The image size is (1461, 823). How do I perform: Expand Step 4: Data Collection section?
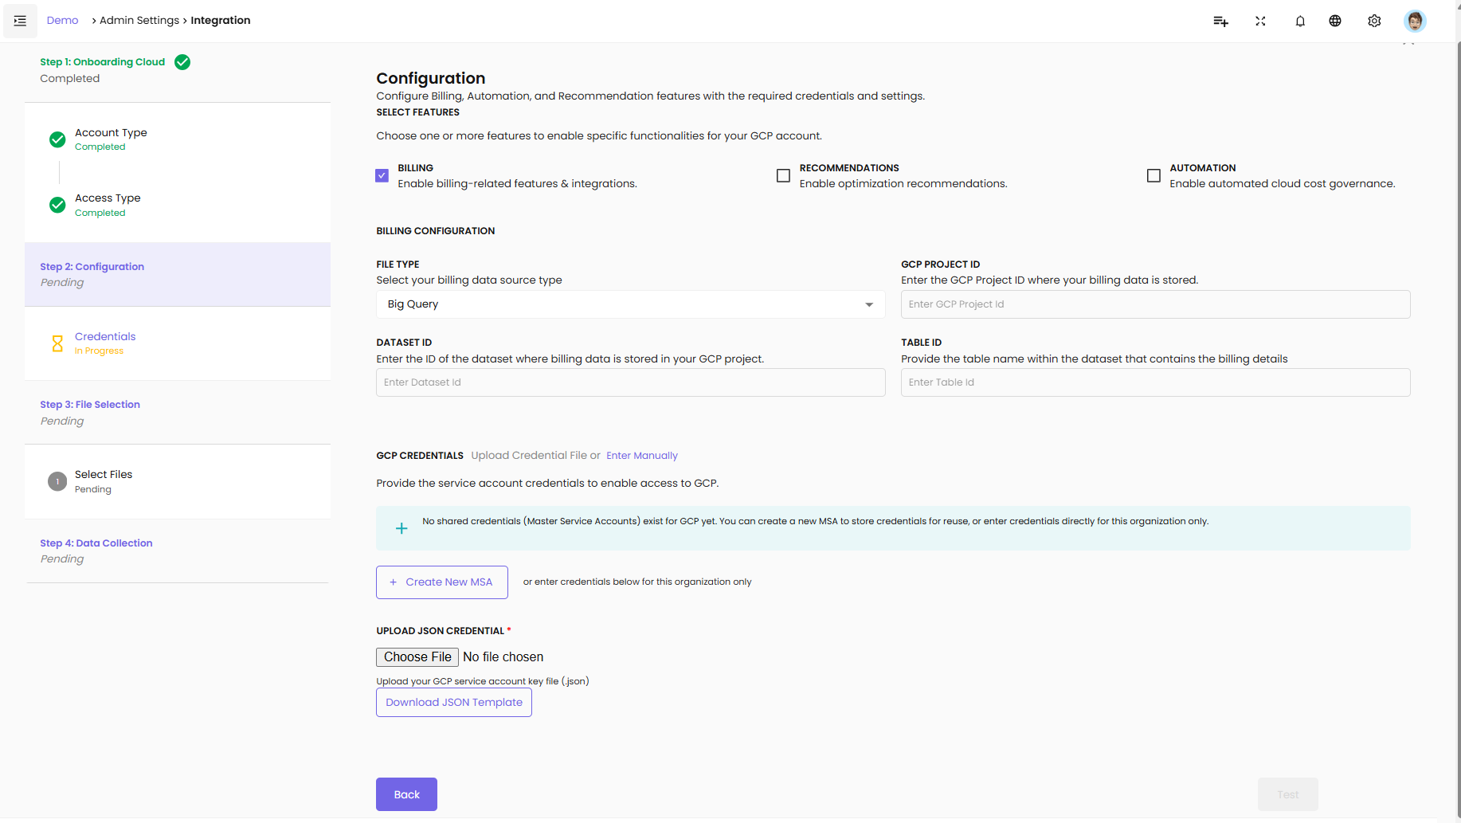96,543
